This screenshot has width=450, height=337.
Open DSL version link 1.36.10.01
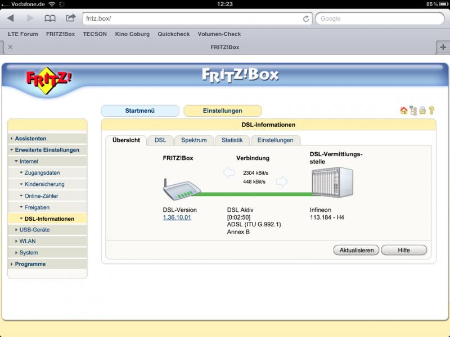click(x=177, y=217)
